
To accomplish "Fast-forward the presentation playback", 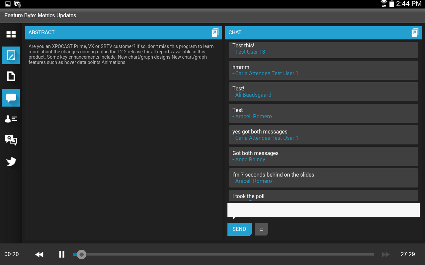I will tap(385, 254).
